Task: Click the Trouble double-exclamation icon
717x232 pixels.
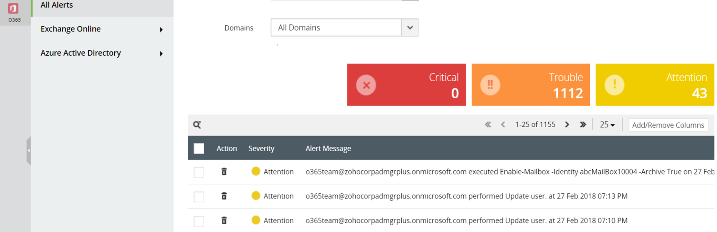Action: (490, 85)
